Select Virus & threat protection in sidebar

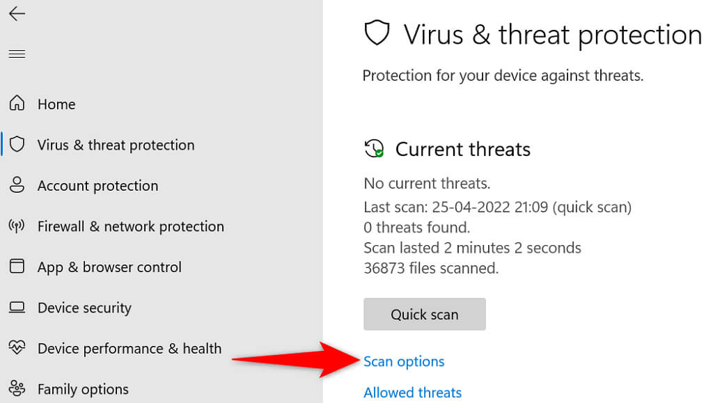(116, 145)
